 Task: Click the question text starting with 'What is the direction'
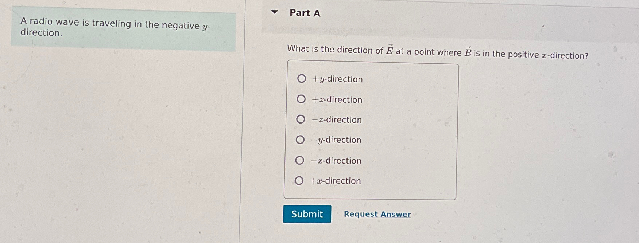pos(438,51)
